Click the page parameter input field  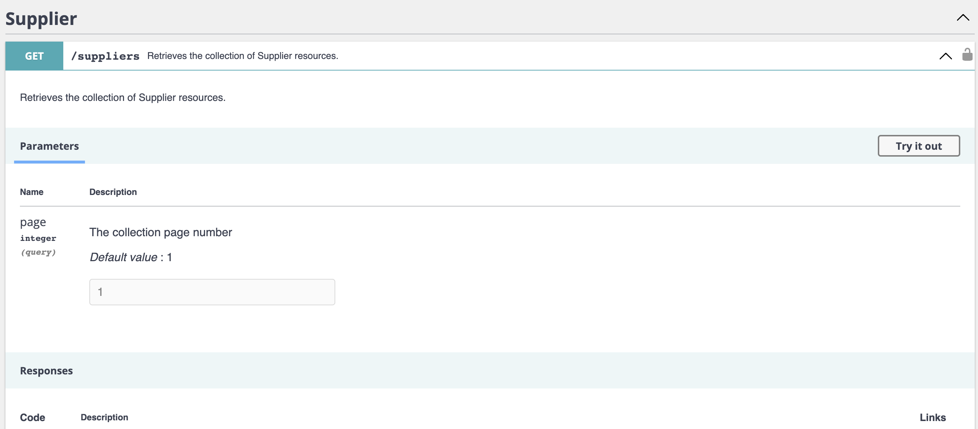tap(212, 292)
